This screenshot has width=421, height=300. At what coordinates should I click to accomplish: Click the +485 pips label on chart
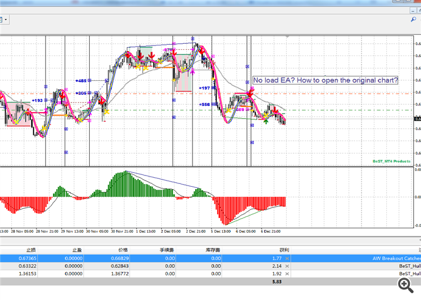81,80
